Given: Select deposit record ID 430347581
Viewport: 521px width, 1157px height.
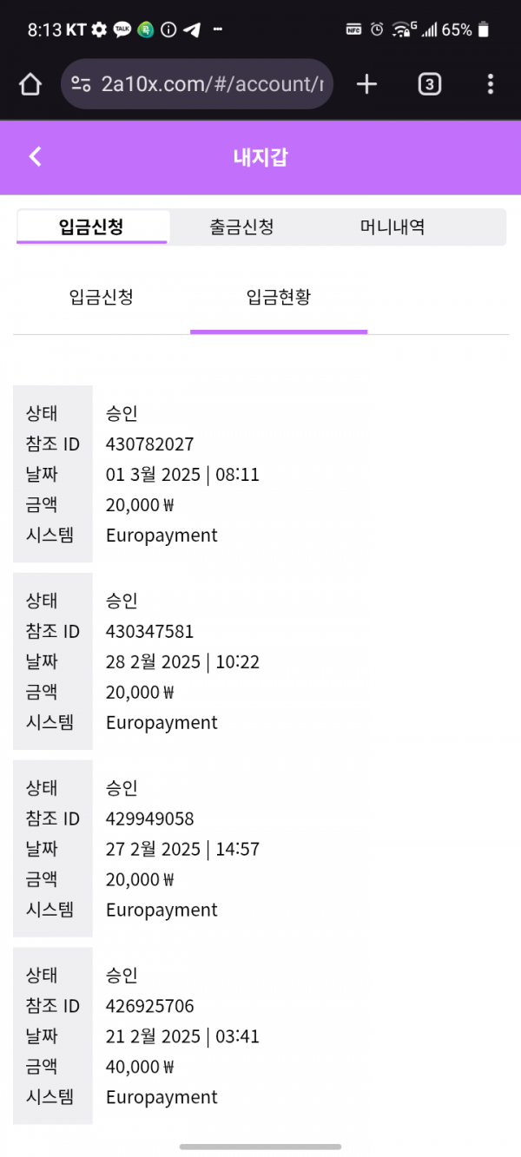Looking at the screenshot, I should (x=149, y=632).
